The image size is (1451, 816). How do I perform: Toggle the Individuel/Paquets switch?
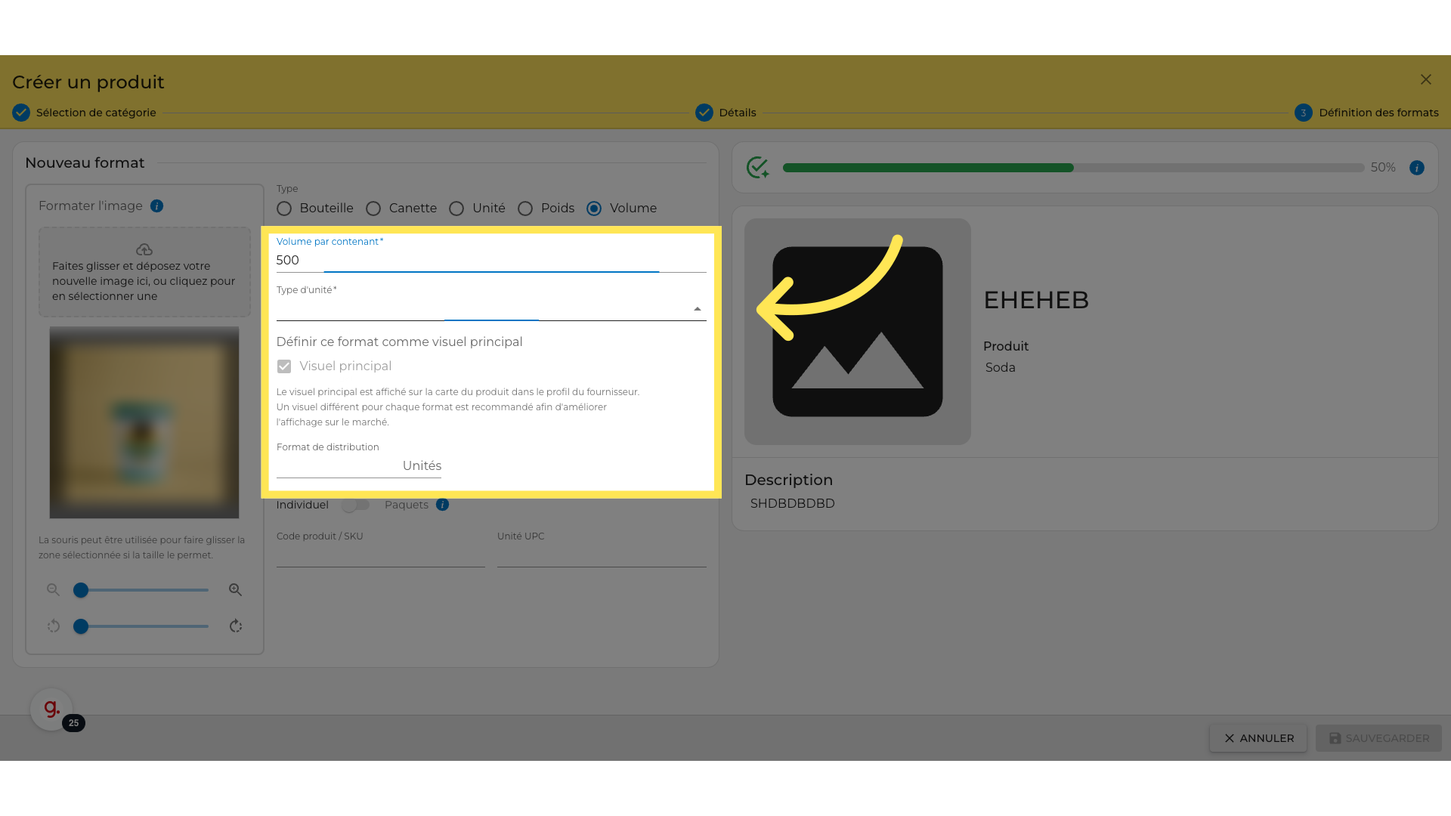[355, 505]
